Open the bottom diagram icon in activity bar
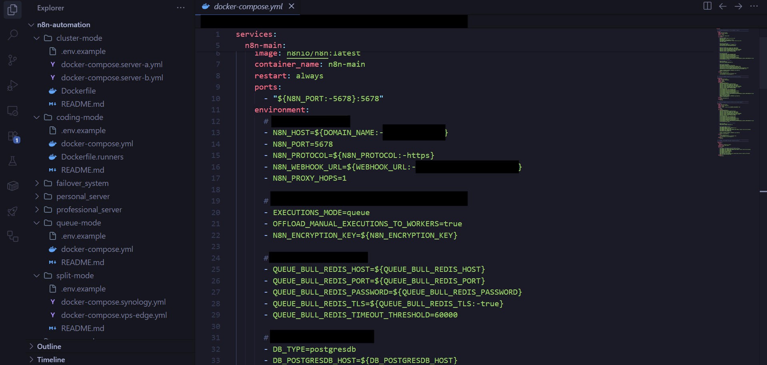This screenshot has width=767, height=365. (x=12, y=237)
